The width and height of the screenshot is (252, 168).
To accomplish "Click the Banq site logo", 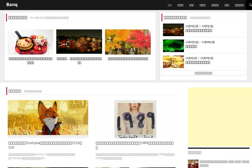I will coord(12,5).
